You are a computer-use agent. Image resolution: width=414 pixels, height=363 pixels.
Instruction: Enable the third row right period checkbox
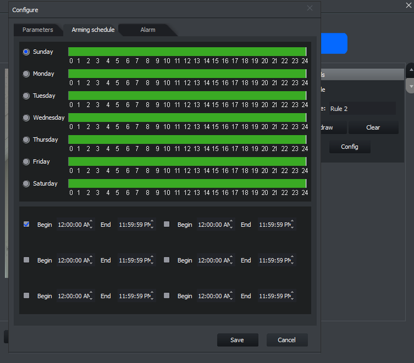coord(167,296)
